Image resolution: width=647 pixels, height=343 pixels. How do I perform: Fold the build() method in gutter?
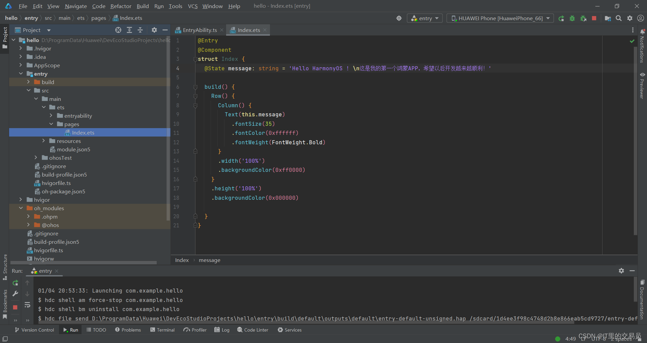(x=195, y=87)
